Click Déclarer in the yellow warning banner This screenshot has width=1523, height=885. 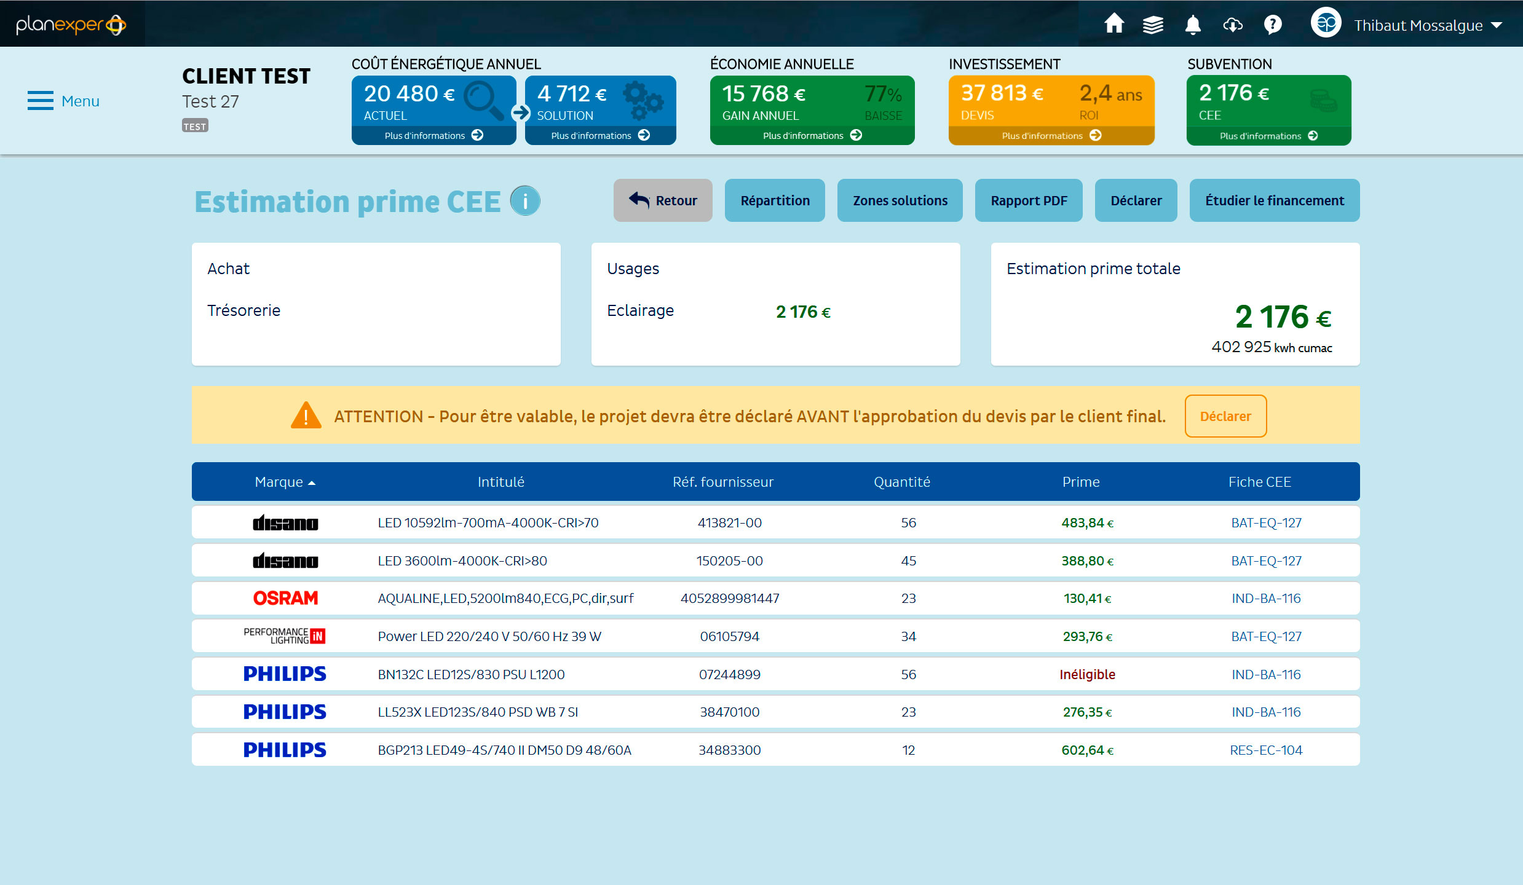1225,416
